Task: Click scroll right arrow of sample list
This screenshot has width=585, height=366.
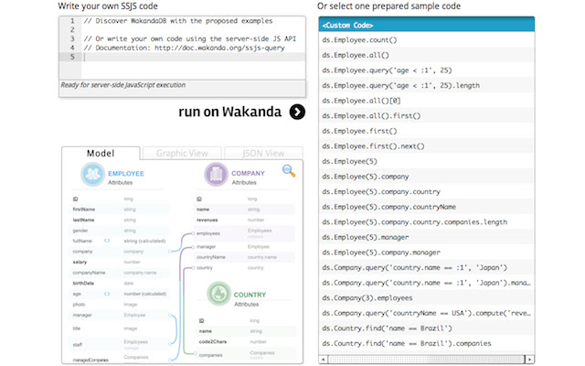Action: point(530,360)
